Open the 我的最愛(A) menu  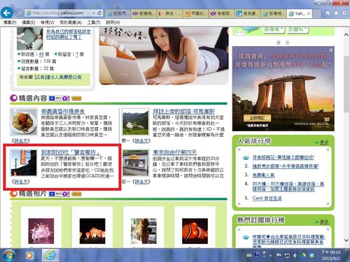pyautogui.click(x=71, y=22)
